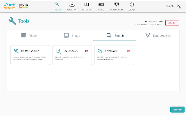Click the InVID logo
The width and height of the screenshot is (186, 116).
pos(24,6)
